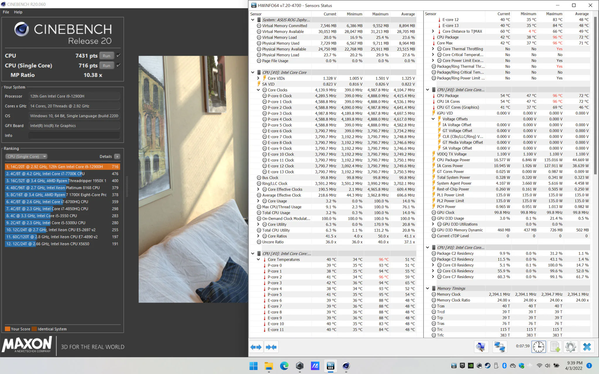Start logging with the sheet-plus icon

tap(555, 347)
